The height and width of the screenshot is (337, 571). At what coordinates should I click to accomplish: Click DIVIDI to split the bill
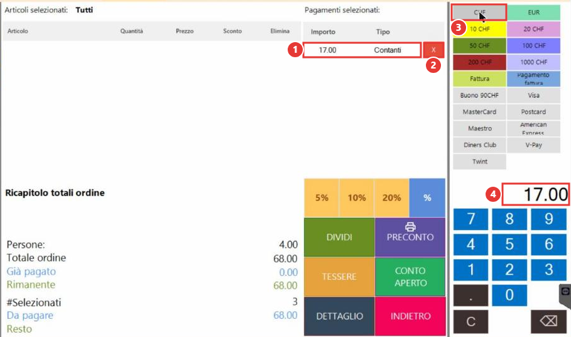pyautogui.click(x=339, y=237)
